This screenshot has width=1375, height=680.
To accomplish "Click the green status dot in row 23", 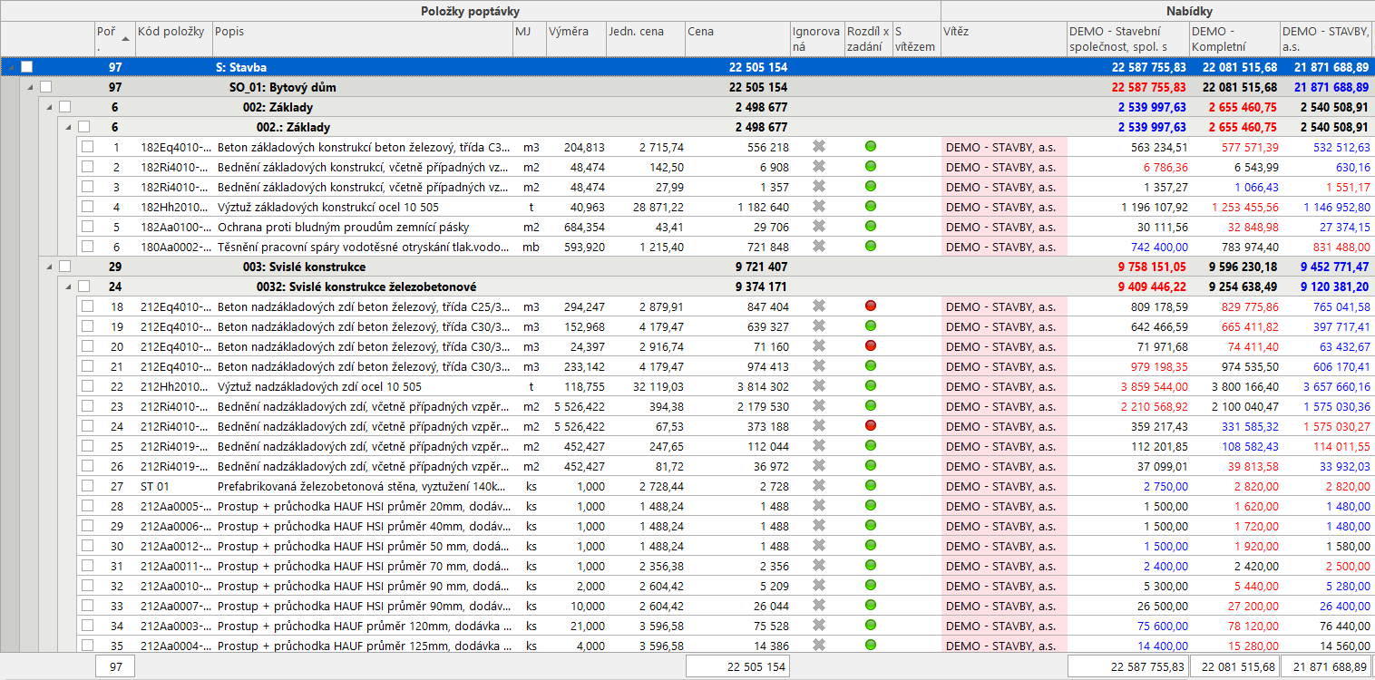I will [x=871, y=406].
